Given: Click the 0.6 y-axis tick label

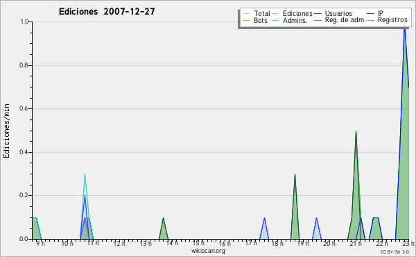Looking at the screenshot, I should [x=24, y=108].
